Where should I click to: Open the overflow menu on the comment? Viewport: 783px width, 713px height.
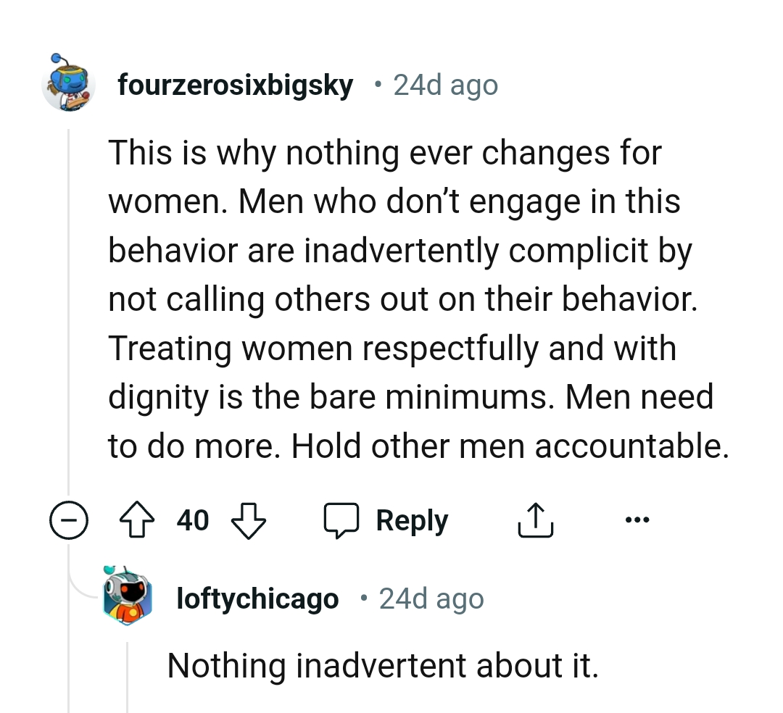[637, 519]
